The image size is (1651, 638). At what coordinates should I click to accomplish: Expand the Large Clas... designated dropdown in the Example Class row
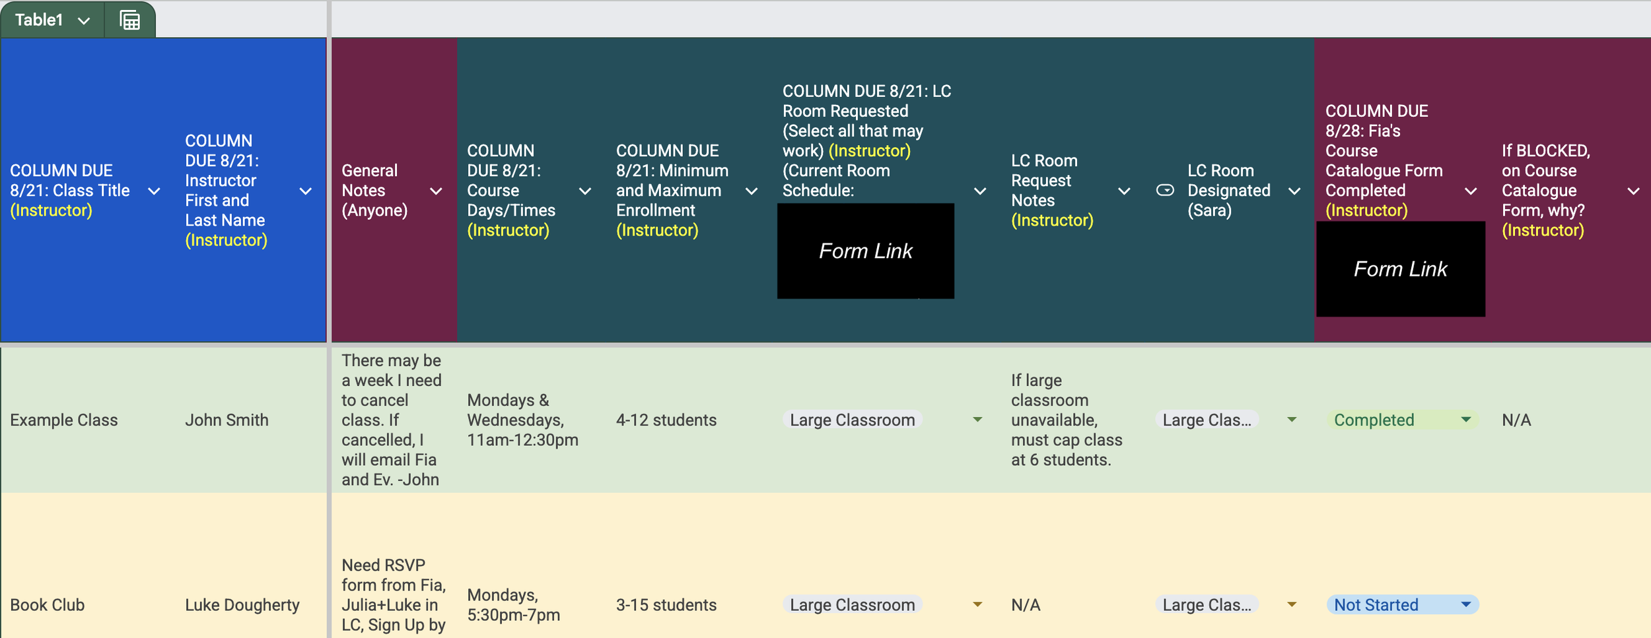coord(1292,420)
